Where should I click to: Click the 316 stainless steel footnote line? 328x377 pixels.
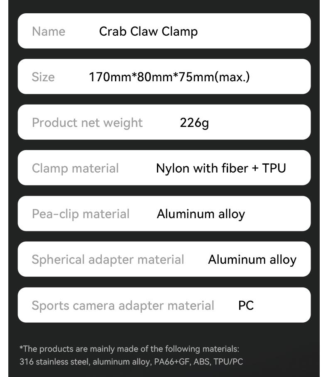131,362
